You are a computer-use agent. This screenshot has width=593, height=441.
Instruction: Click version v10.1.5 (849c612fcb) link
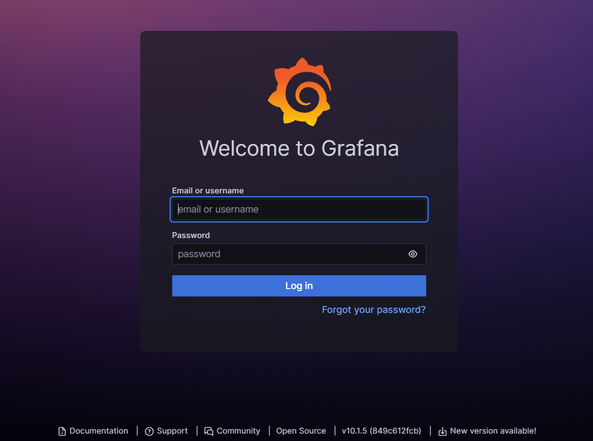point(381,431)
